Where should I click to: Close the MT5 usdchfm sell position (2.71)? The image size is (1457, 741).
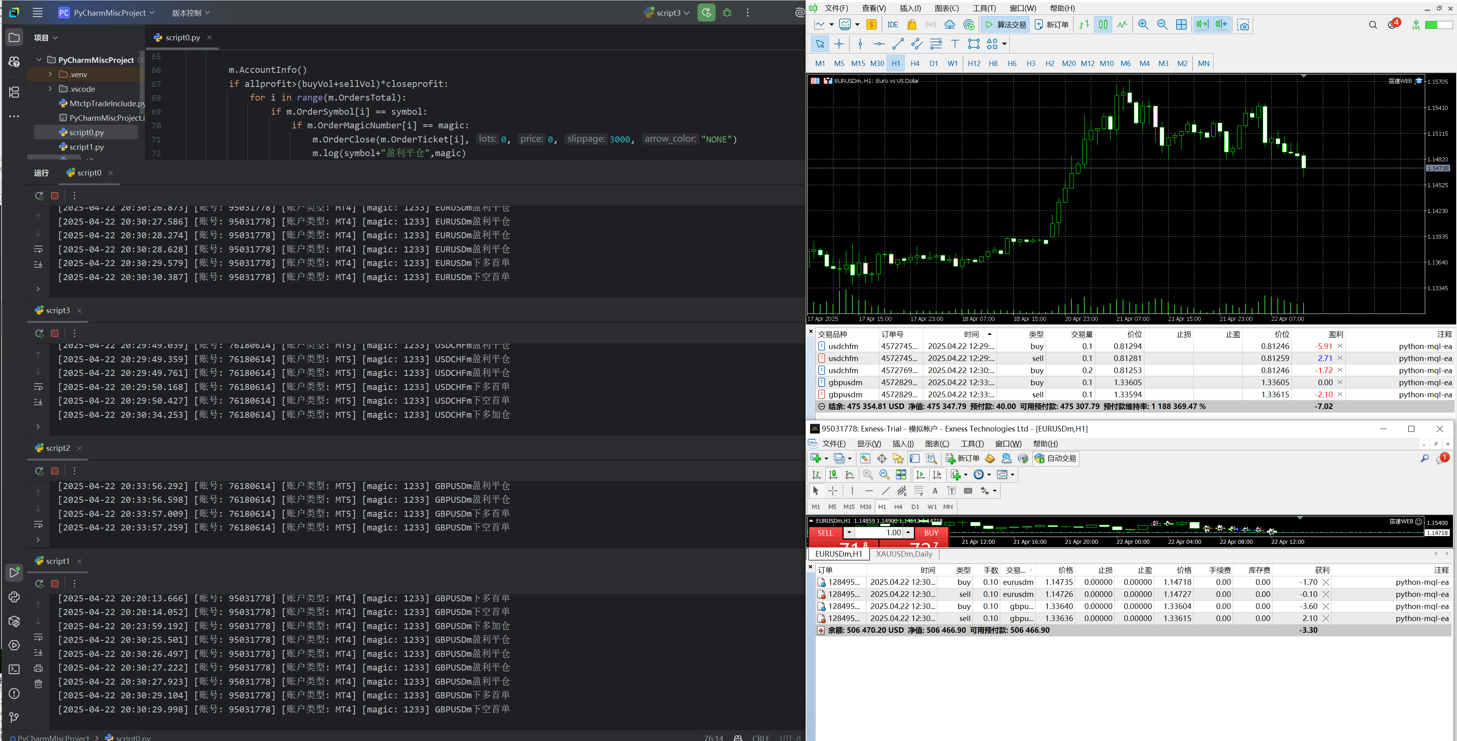[x=1339, y=358]
